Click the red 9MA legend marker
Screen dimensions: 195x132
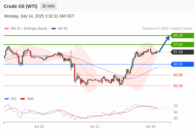click(x=22, y=99)
